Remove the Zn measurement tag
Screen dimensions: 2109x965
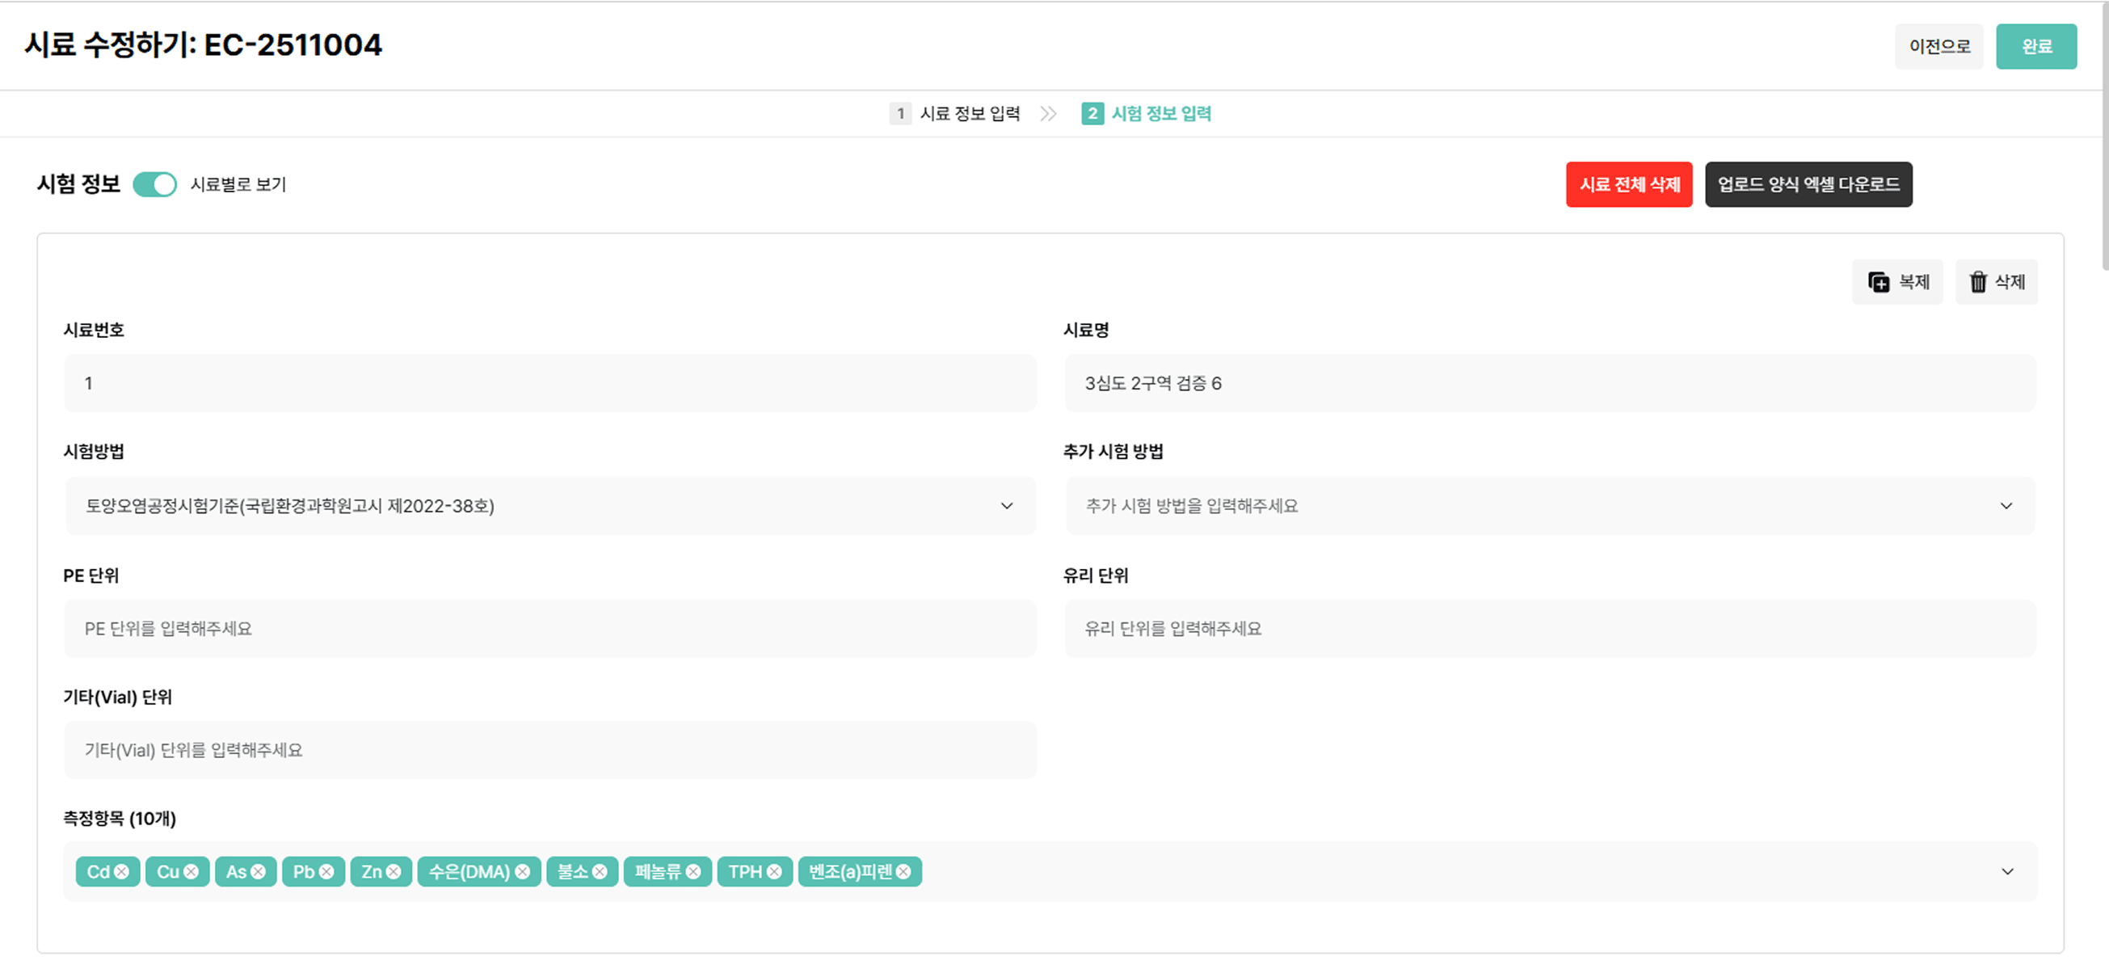pos(393,871)
